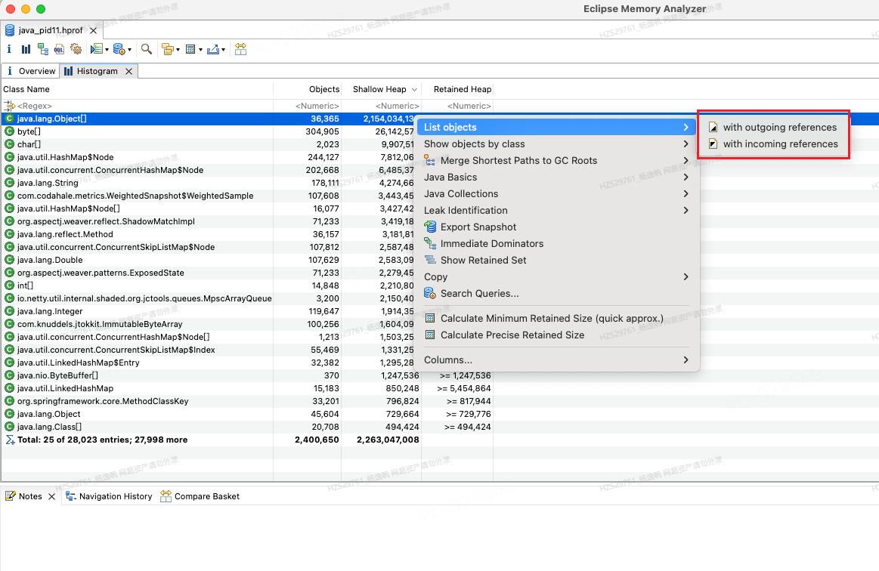Click the retained heap value >= 5,454,864
This screenshot has width=879, height=571.
(464, 388)
